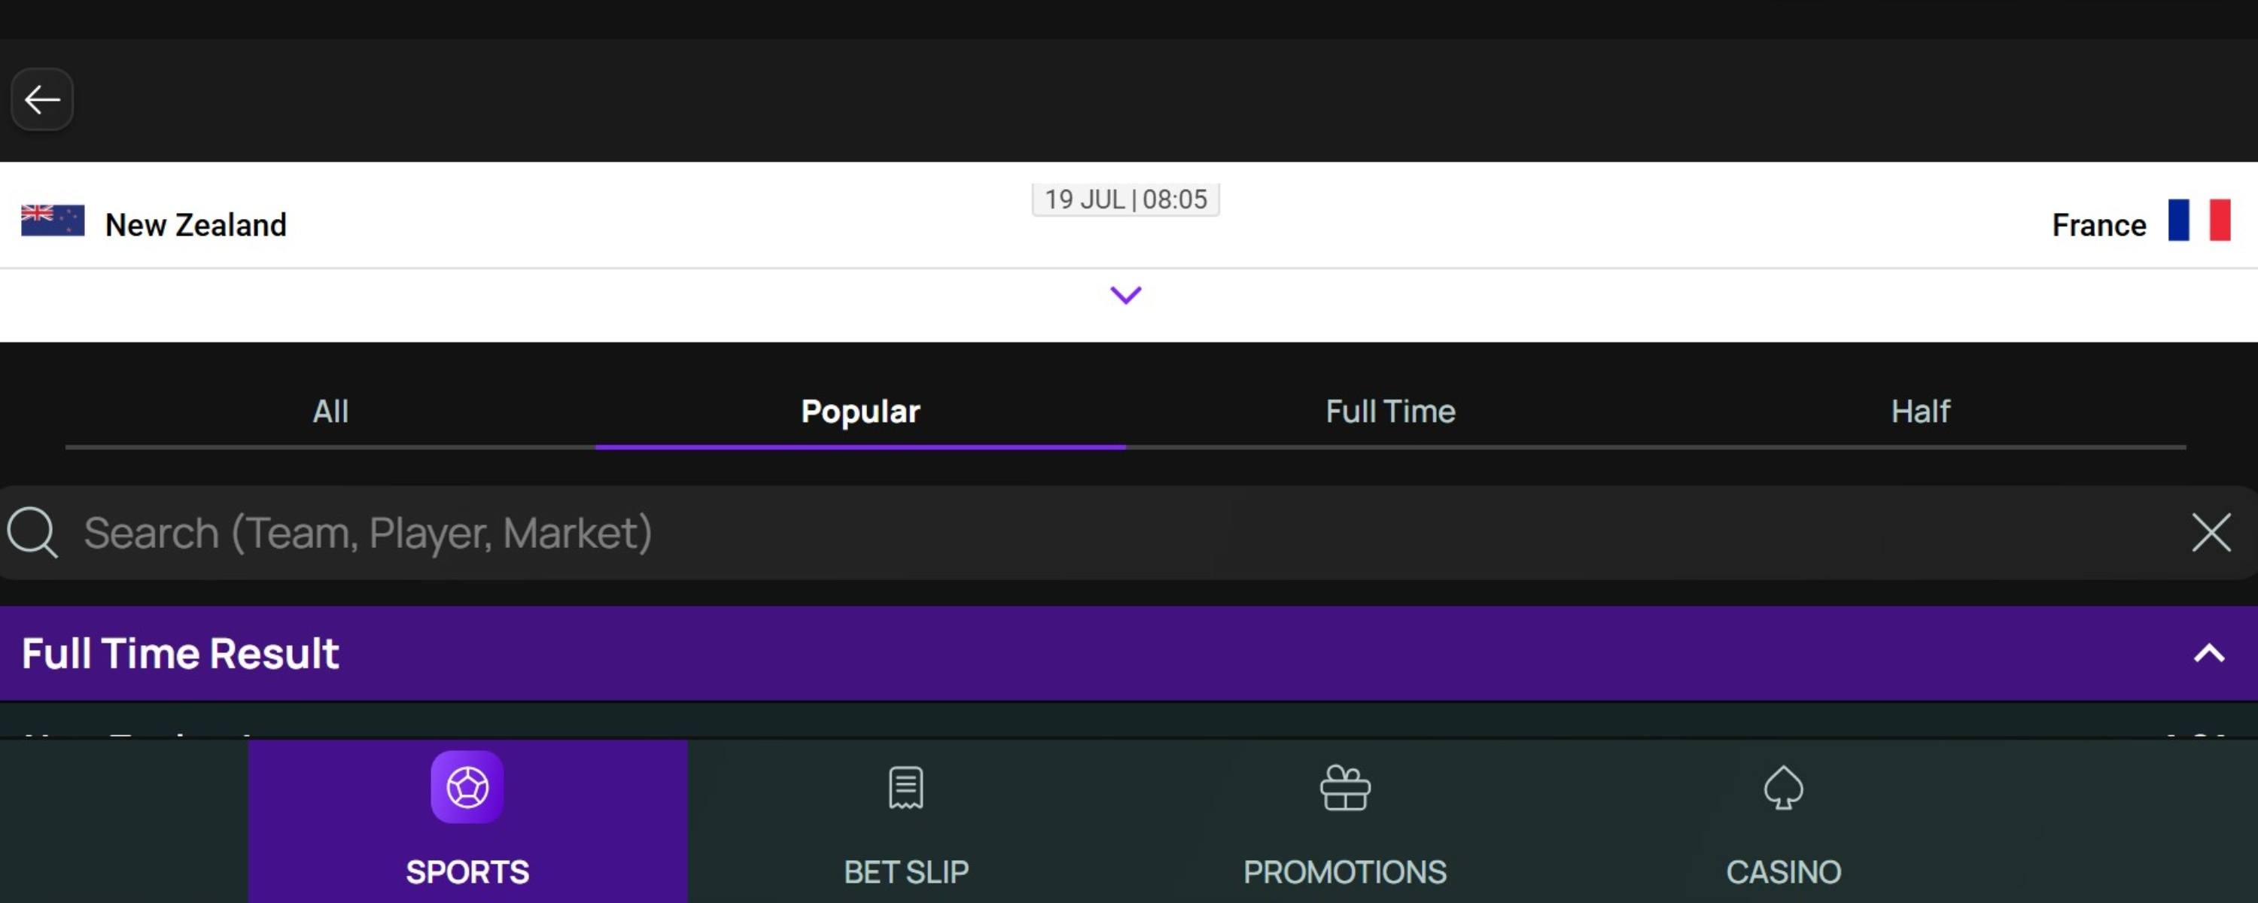Open the Half tab
The image size is (2258, 903).
coord(1919,411)
